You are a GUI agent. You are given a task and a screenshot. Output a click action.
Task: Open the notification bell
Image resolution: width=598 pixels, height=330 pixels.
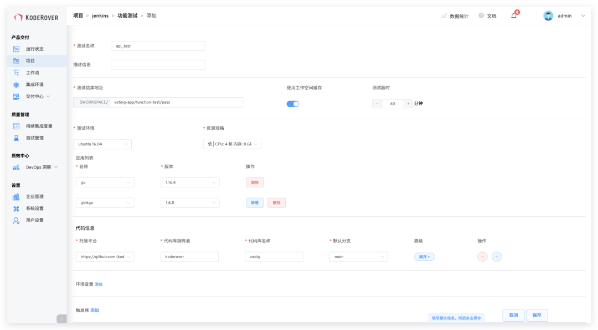coord(514,15)
